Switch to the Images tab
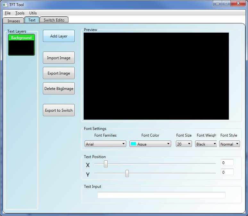The width and height of the screenshot is (248, 216). [x=14, y=21]
